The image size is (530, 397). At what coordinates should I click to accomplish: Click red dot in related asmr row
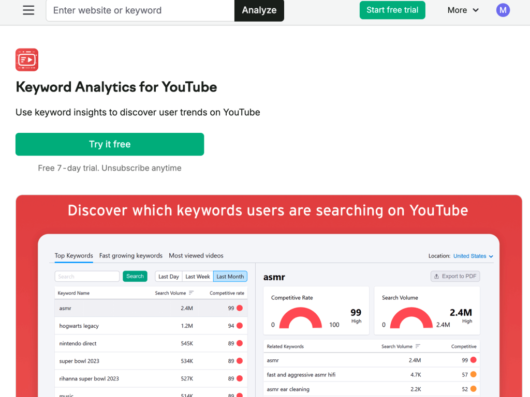tap(473, 360)
